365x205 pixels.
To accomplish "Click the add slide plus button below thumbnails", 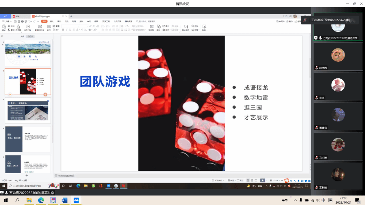I will [x=27, y=175].
